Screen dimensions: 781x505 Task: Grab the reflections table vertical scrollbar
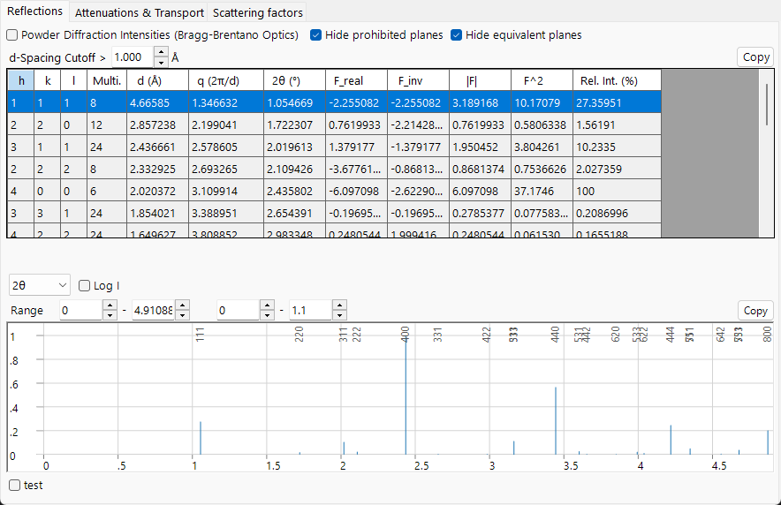pyautogui.click(x=767, y=104)
